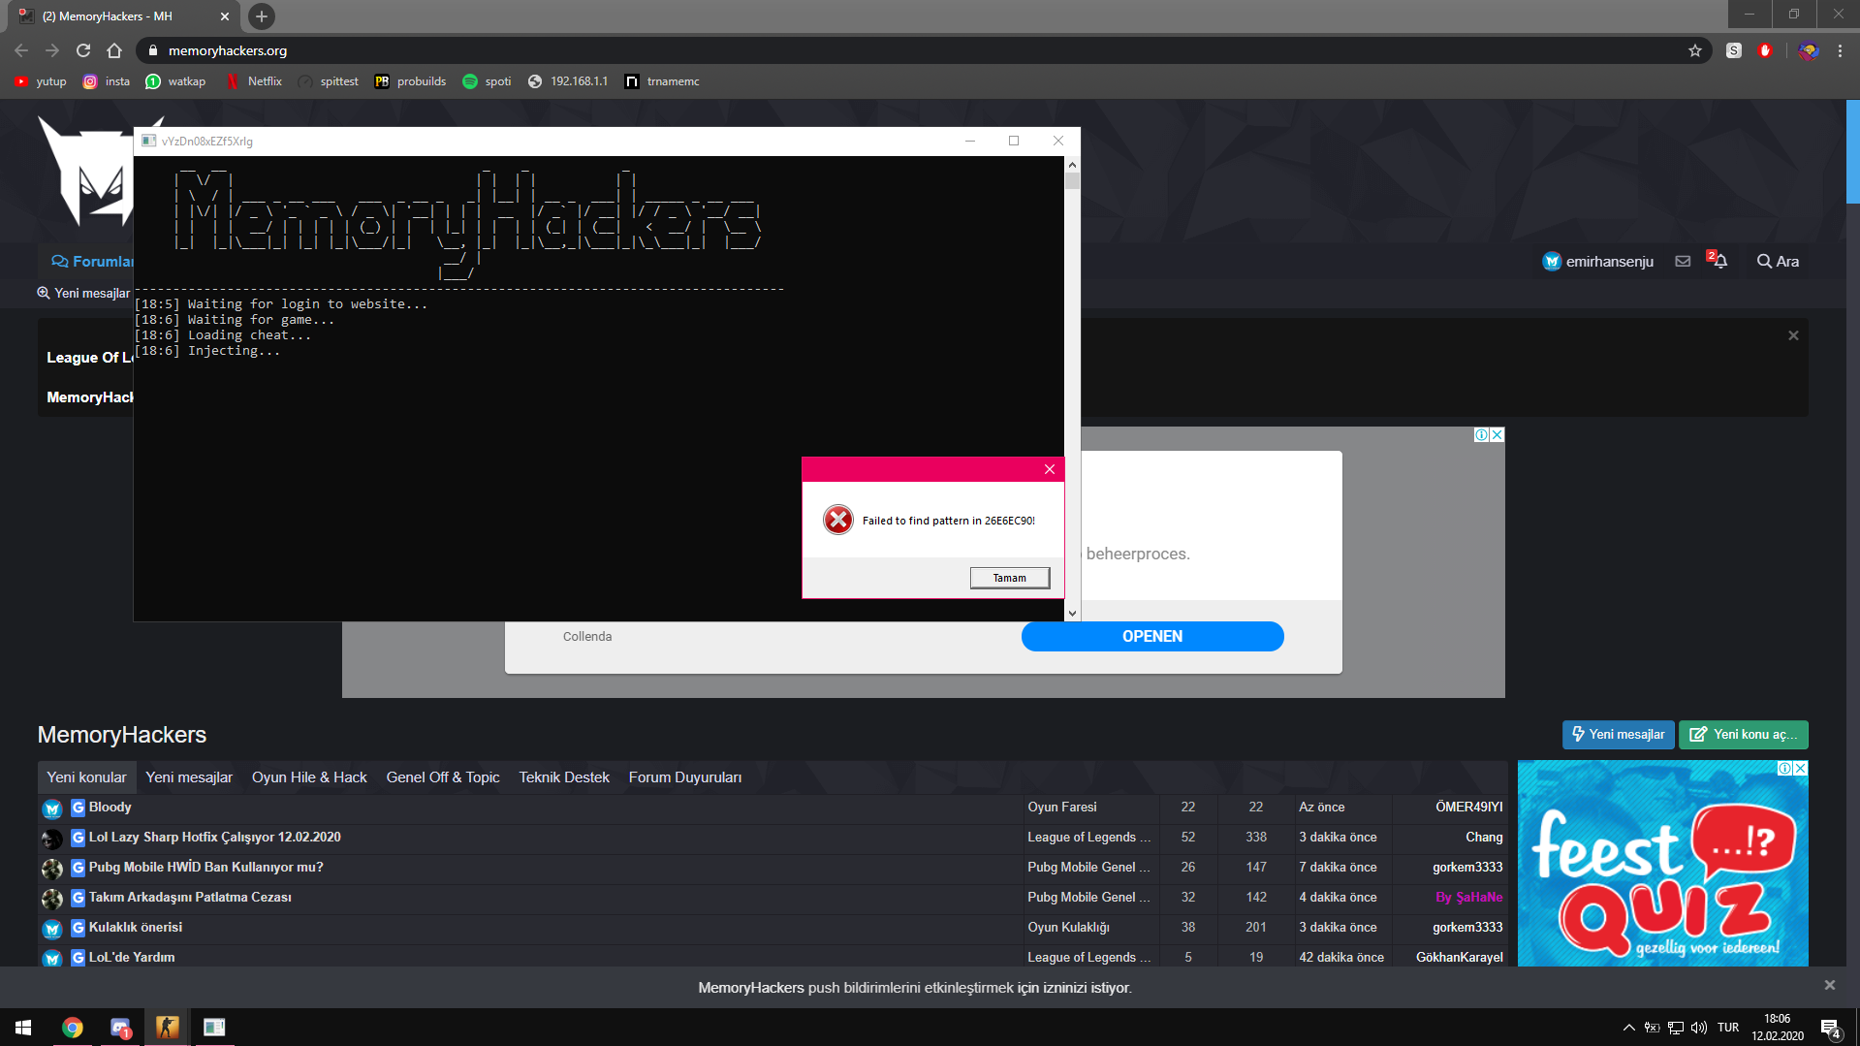Reload the page in Chrome
Viewport: 1860px width, 1046px height.
coord(83,50)
